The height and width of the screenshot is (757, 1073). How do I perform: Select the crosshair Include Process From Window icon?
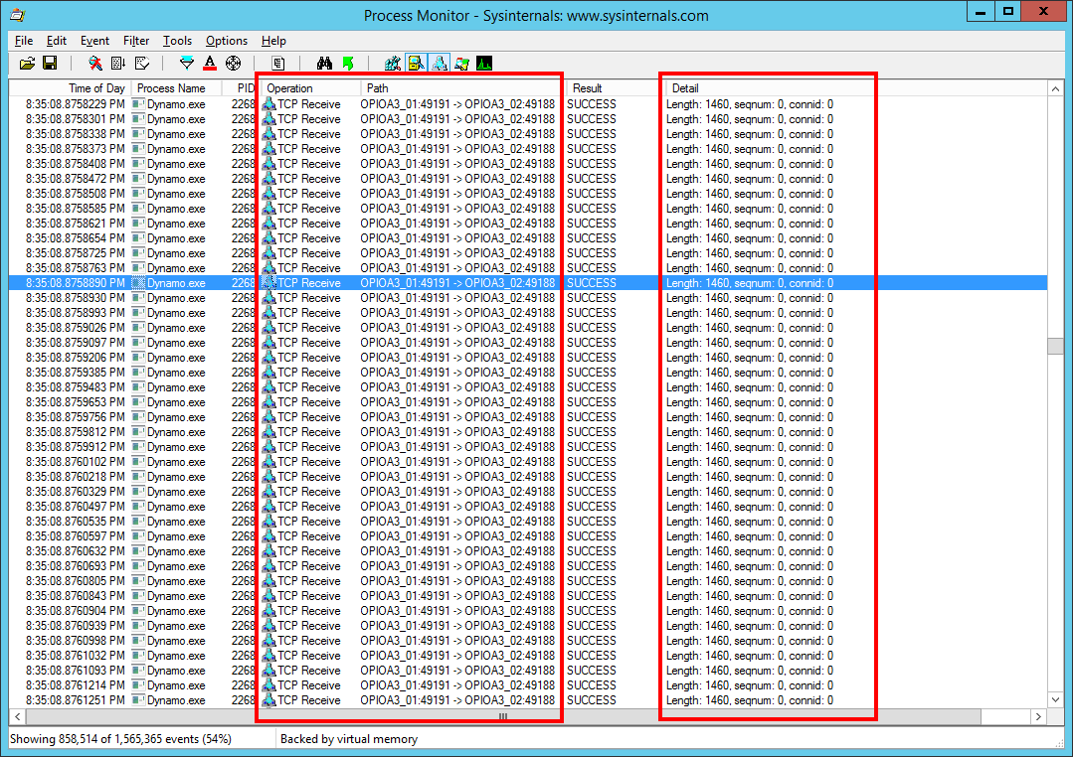[233, 64]
